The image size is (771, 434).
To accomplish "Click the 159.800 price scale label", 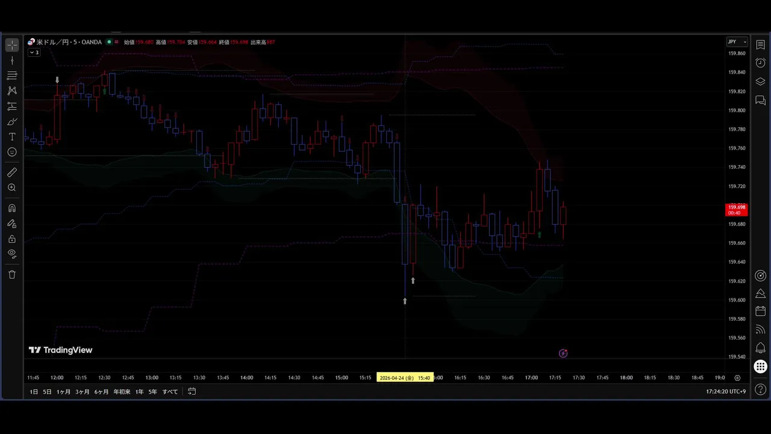I will (x=737, y=110).
